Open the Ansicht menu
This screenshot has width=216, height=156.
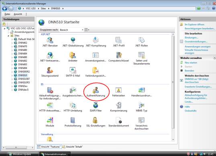[x=18, y=14]
